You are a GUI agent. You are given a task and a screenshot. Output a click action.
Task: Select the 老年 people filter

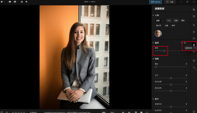click(173, 25)
